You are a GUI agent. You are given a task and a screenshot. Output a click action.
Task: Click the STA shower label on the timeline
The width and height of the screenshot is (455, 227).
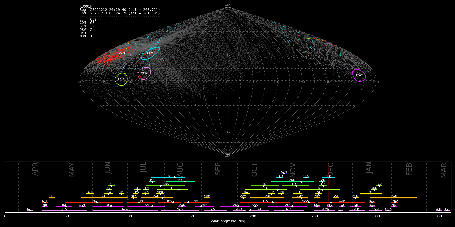[x=265, y=201]
